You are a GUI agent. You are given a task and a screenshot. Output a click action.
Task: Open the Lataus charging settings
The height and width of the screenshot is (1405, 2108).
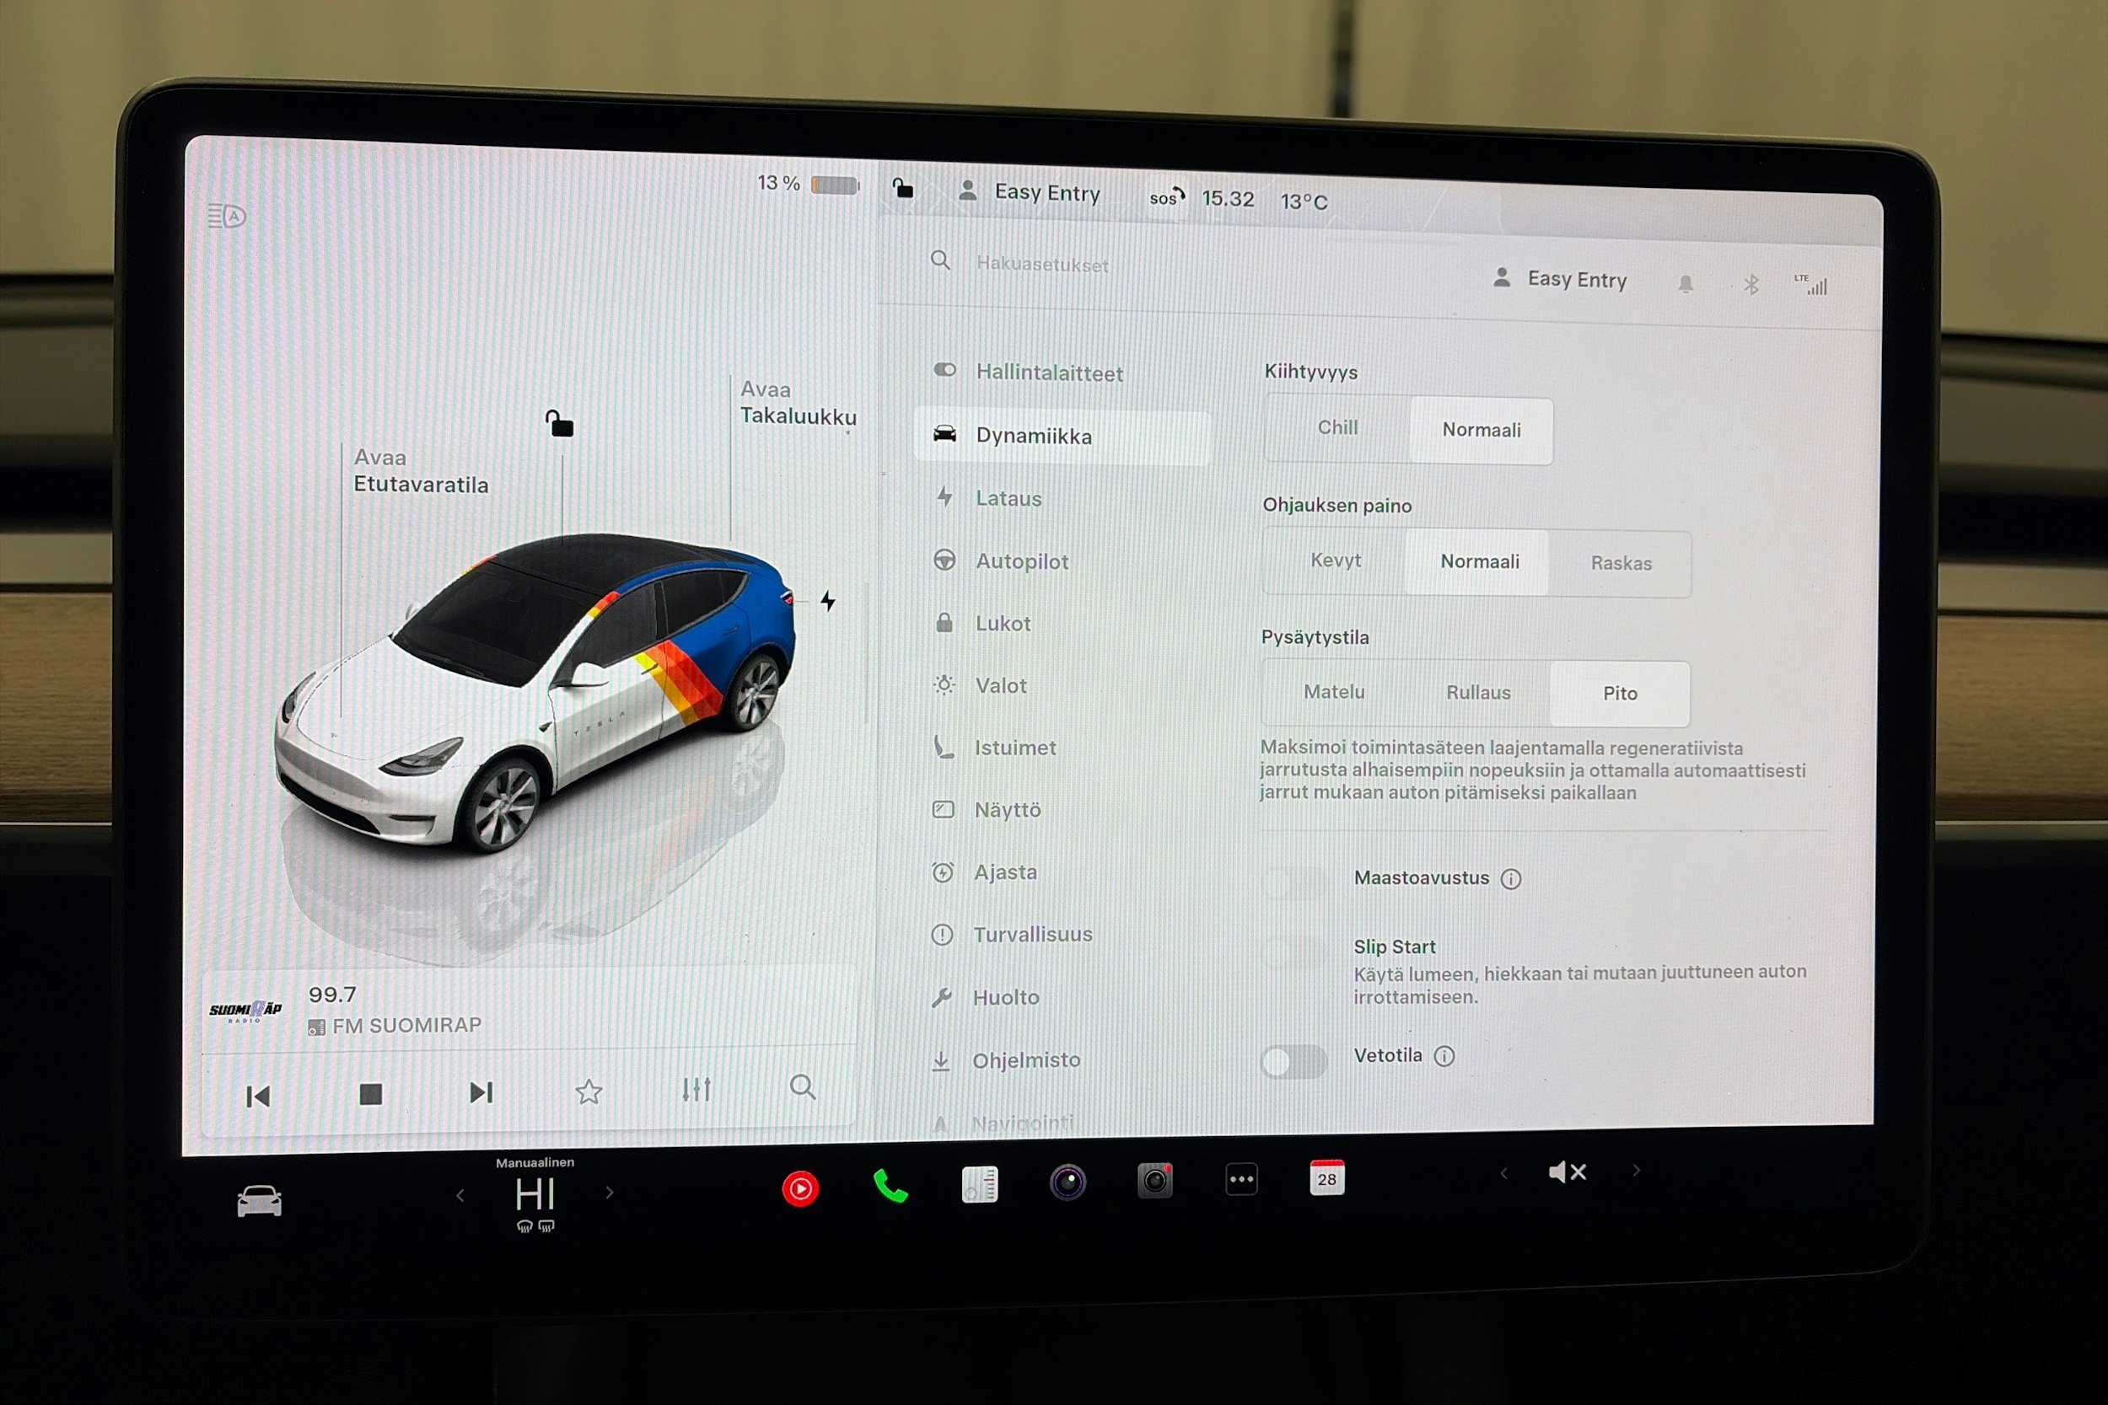click(1008, 498)
